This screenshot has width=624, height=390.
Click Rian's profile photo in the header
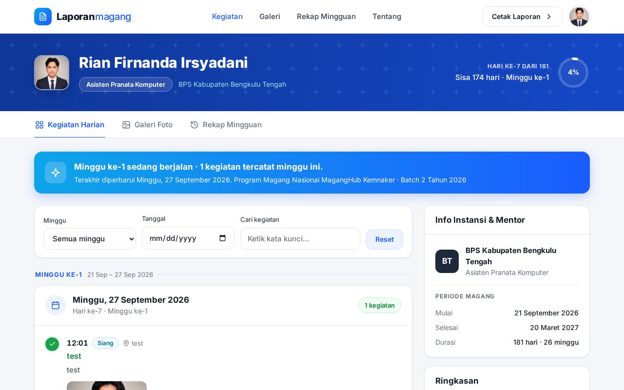point(52,73)
